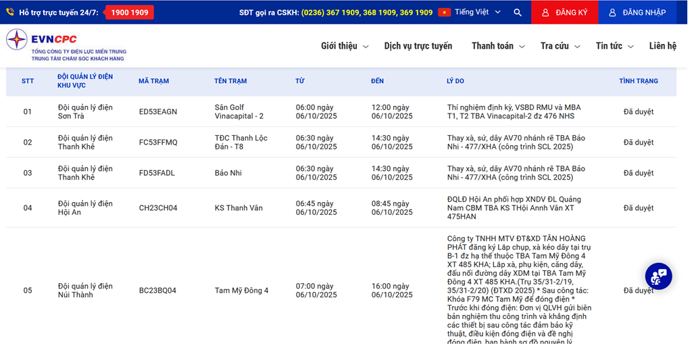The image size is (692, 346).
Task: Open the Thanh toán dropdown menu
Action: click(497, 46)
